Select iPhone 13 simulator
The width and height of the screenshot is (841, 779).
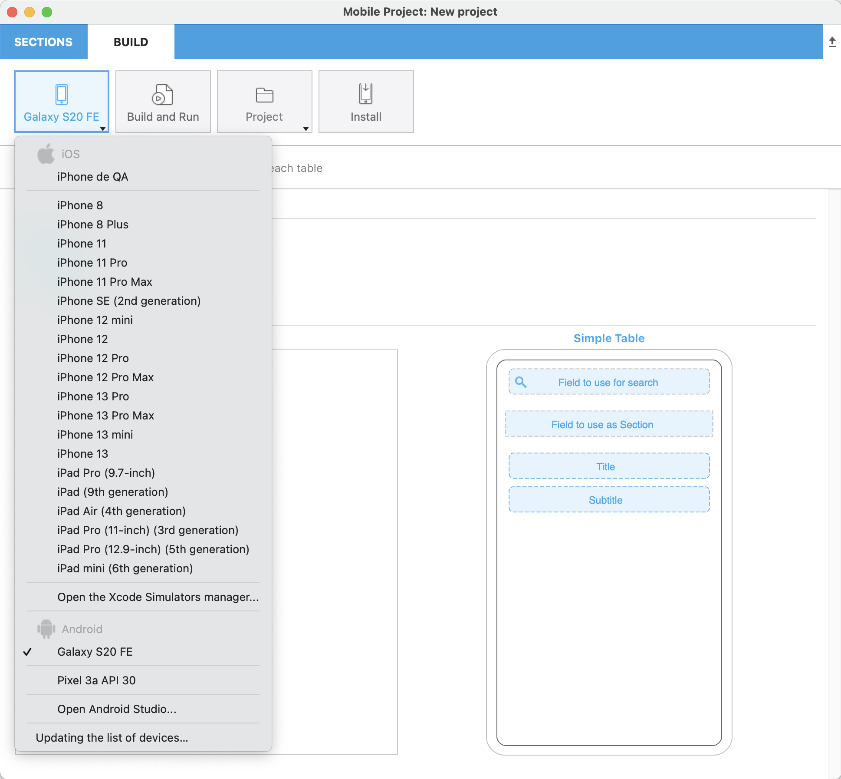point(143,454)
